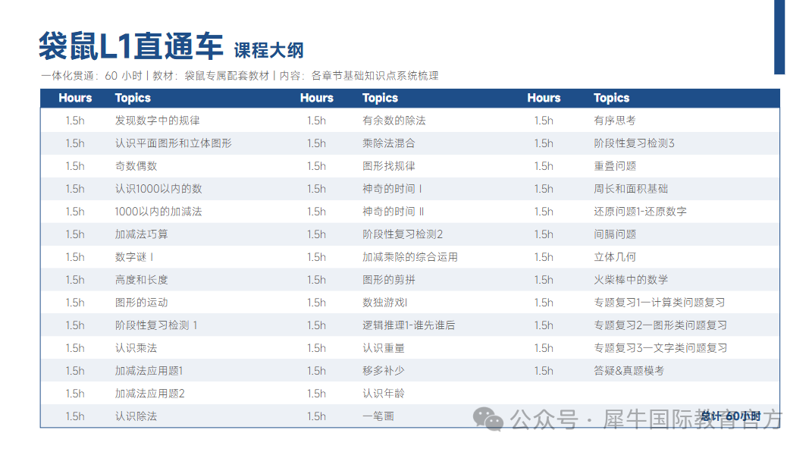Click the topic "立体几何"
Viewport: 809px width, 452px height.
[615, 257]
